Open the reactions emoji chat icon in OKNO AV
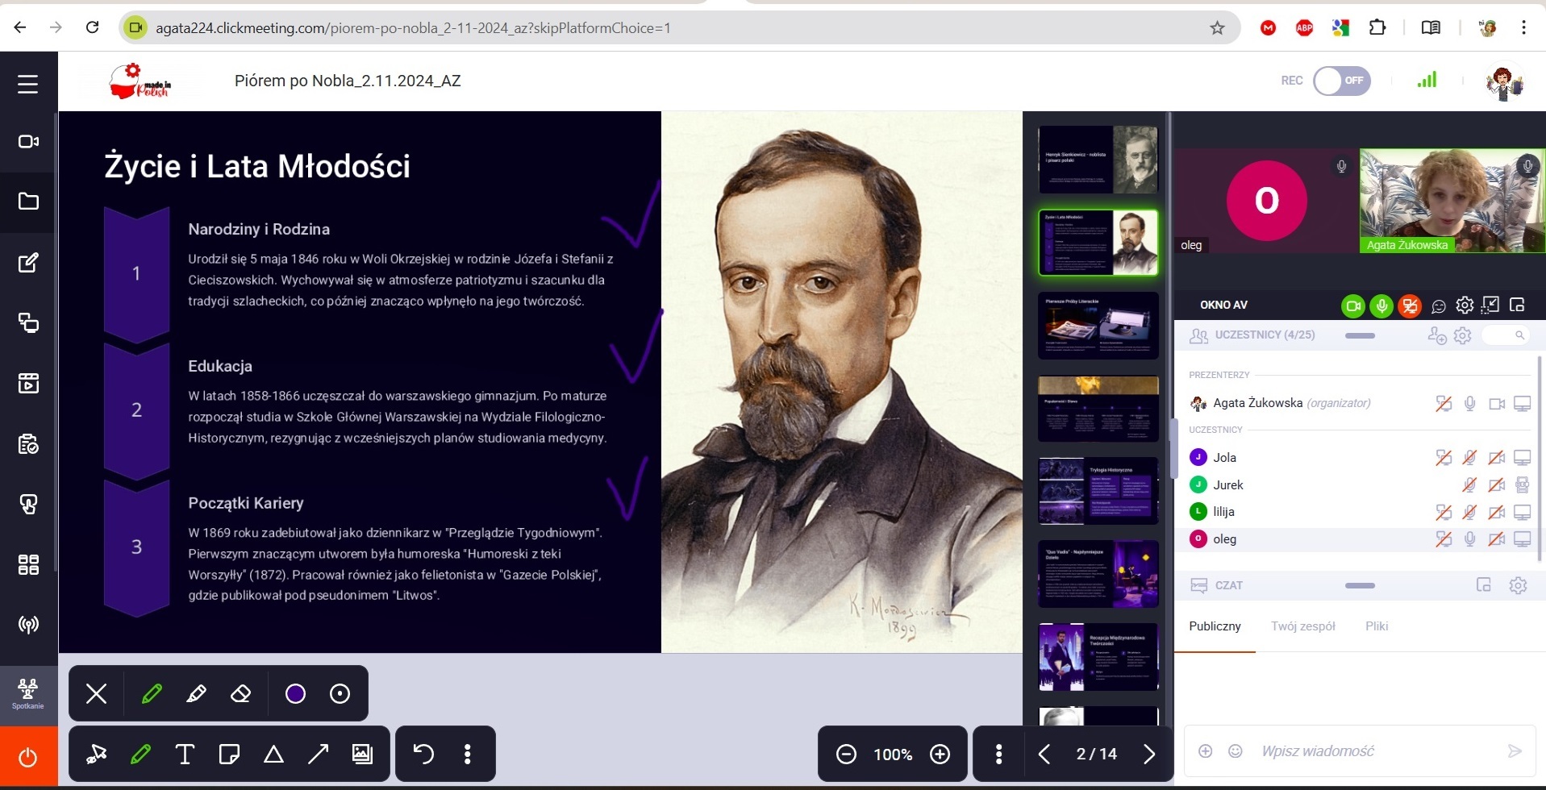 (1439, 306)
